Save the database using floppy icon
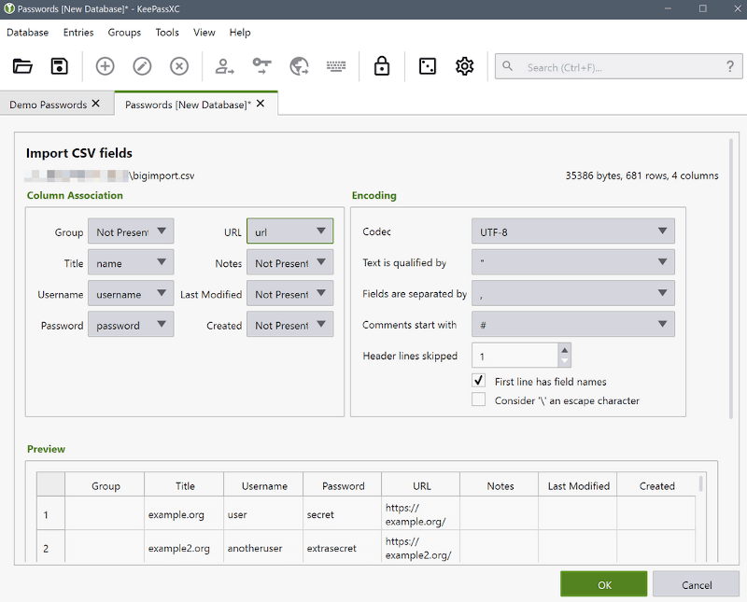Image resolution: width=747 pixels, height=602 pixels. tap(59, 66)
